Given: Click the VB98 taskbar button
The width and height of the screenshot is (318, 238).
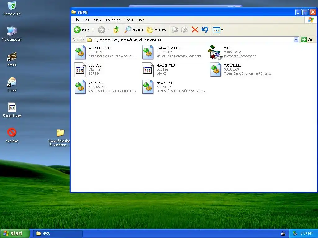Looking at the screenshot, I should 57,234.
